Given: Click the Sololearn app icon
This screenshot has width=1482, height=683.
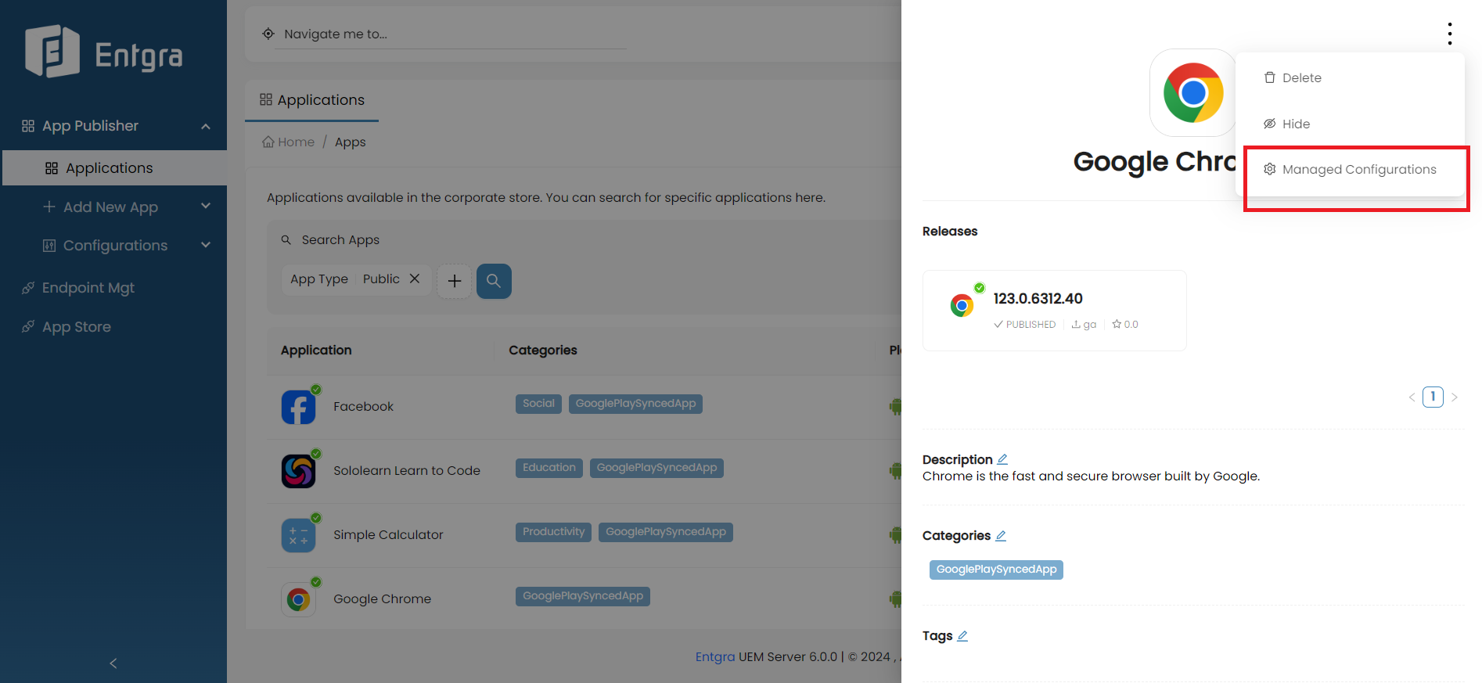Looking at the screenshot, I should click(299, 472).
